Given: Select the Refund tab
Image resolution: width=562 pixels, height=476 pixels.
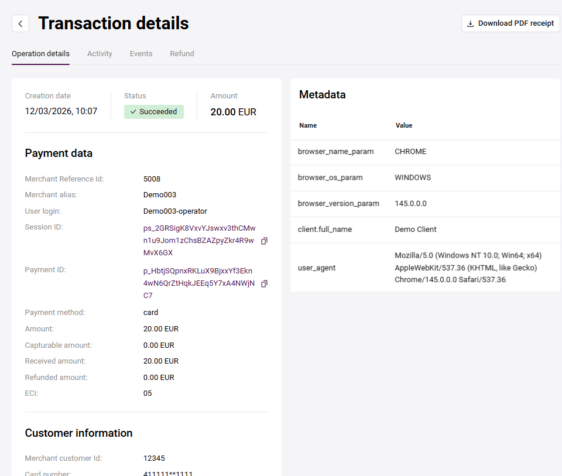Looking at the screenshot, I should tap(182, 54).
